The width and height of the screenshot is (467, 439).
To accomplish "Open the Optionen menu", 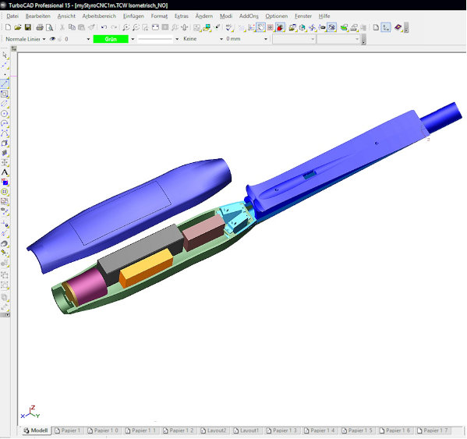I will point(277,16).
